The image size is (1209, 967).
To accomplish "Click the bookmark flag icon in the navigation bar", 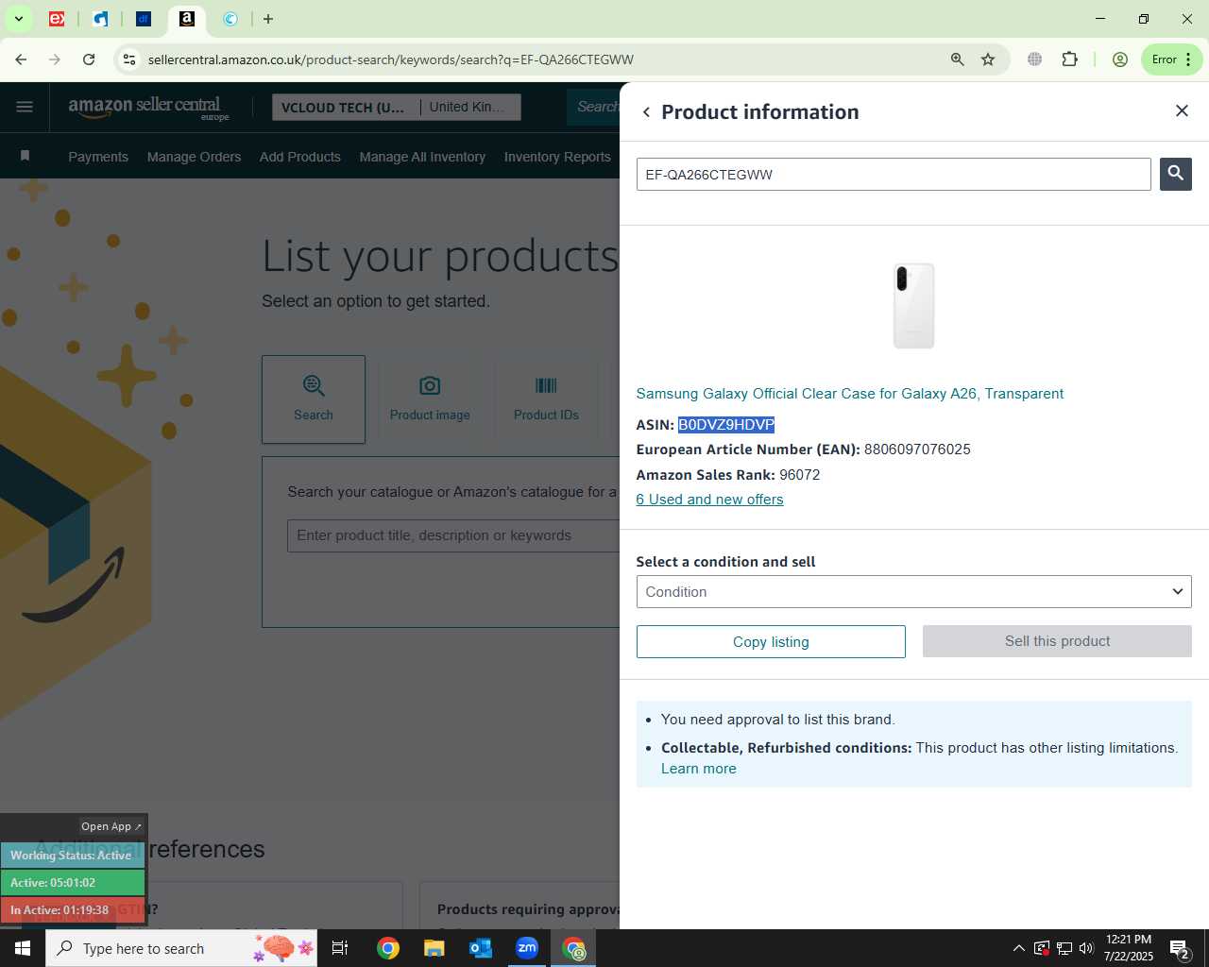I will point(26,156).
